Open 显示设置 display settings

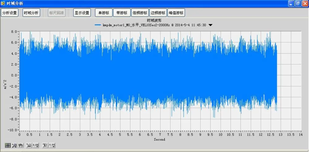point(82,13)
